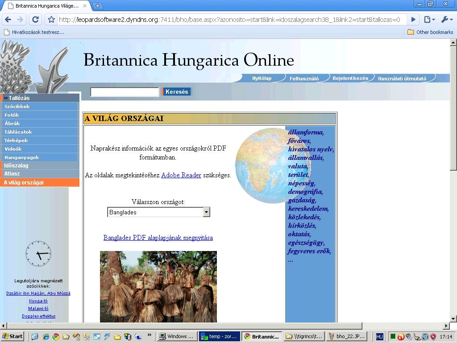
Task: Click the analog clock in the sidebar
Action: (38, 254)
